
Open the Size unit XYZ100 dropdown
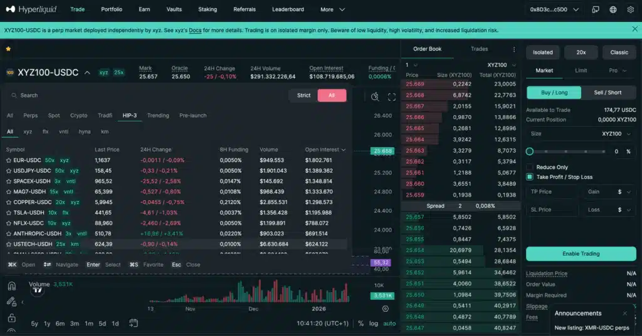(x=616, y=133)
